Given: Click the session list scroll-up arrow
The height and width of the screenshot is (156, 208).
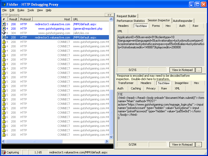Looking at the screenshot, I should (x=111, y=19).
